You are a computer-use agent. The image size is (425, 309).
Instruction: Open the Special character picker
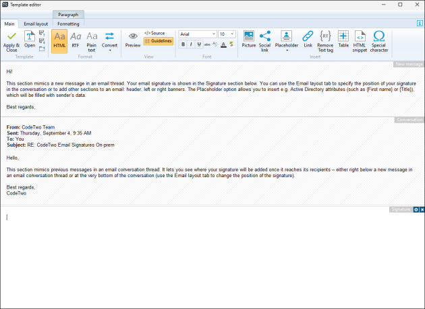coord(379,41)
